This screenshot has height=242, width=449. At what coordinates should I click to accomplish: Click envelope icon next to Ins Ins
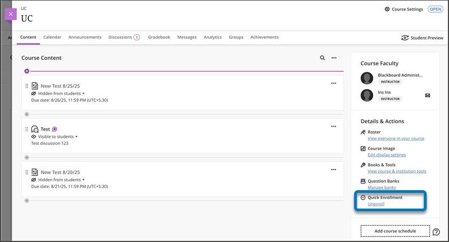427,95
